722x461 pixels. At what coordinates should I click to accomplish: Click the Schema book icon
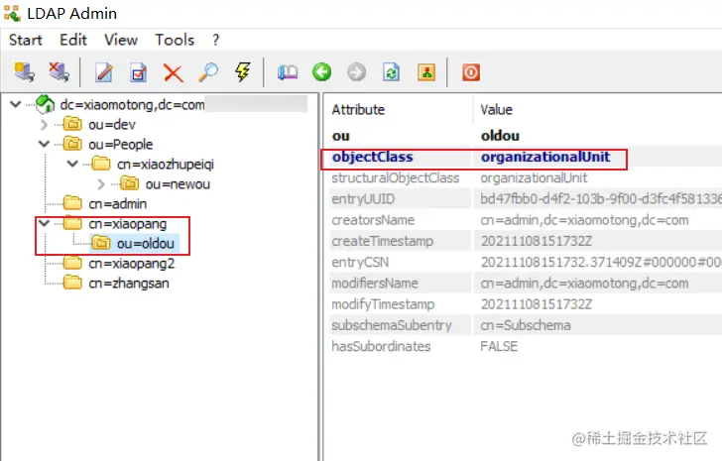(288, 72)
